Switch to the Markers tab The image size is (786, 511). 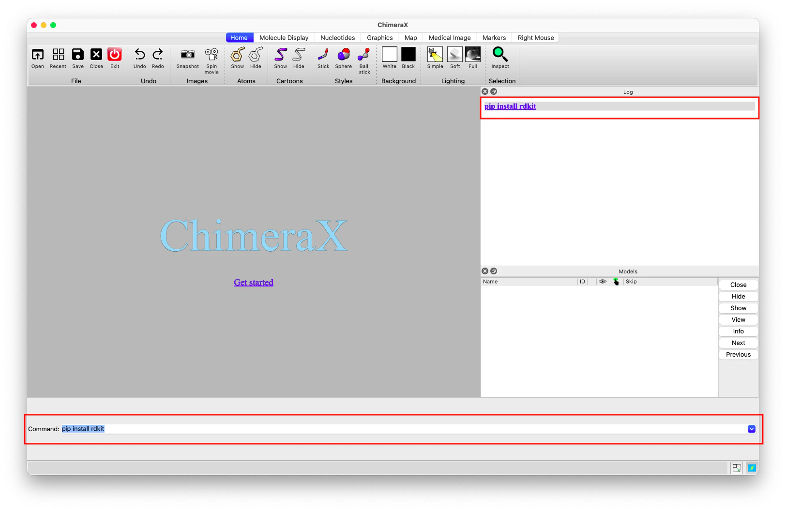(x=494, y=38)
